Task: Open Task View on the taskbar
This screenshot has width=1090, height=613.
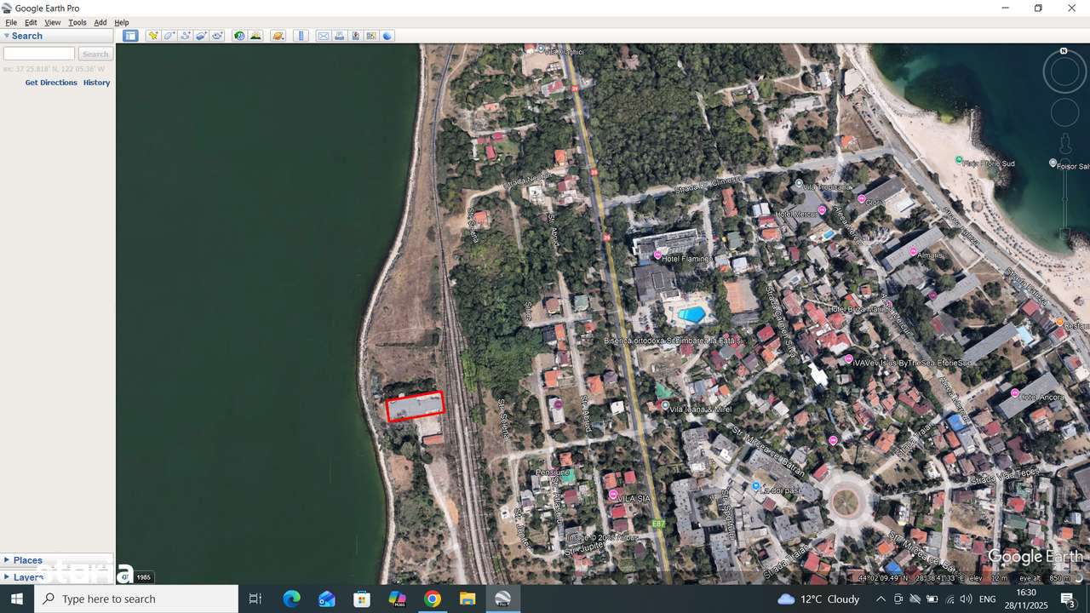Action: click(255, 599)
